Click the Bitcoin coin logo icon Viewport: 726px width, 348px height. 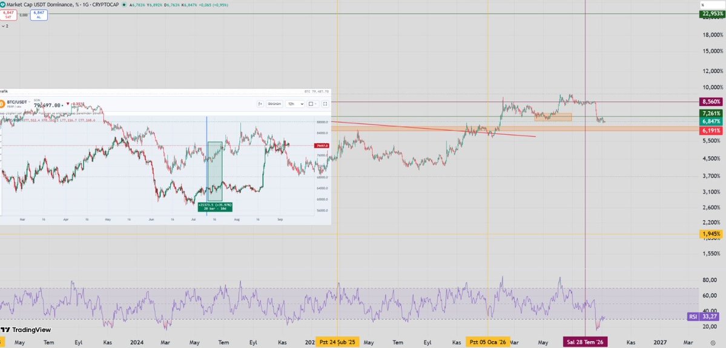pyautogui.click(x=2, y=103)
